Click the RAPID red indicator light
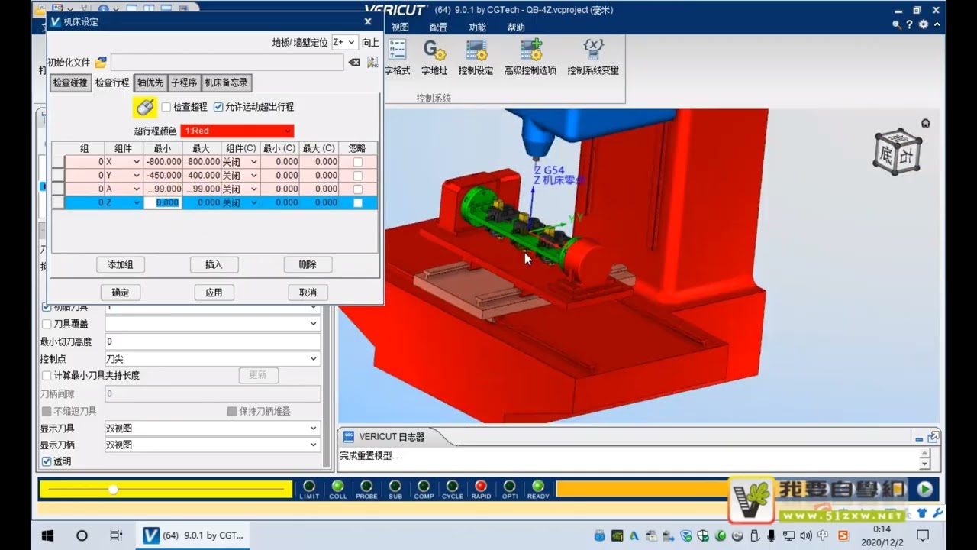This screenshot has height=550, width=977. click(x=481, y=486)
